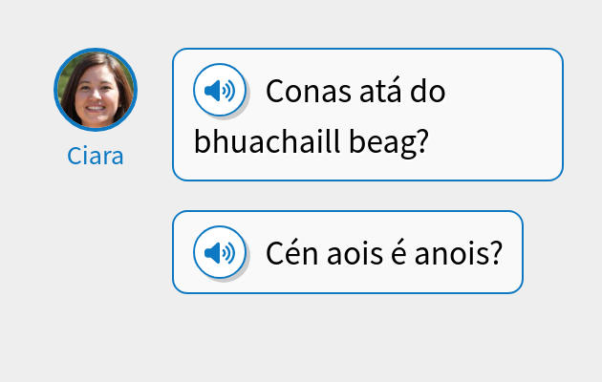Click the blue border of the first speech bubble
The image size is (602, 382).
368,49
